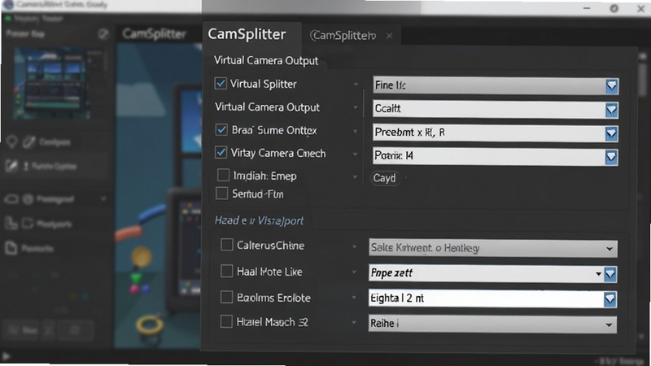The height and width of the screenshot is (366, 651).
Task: Click the pencil edit icon above the preview thumbnail
Action: 103,34
